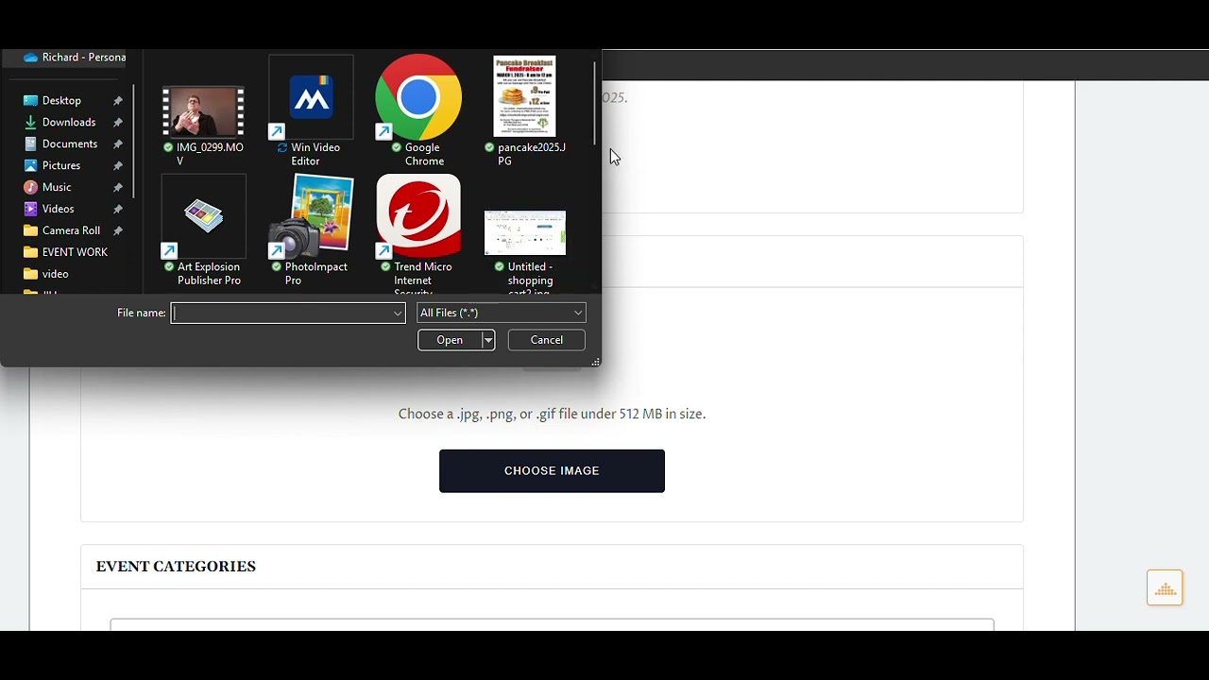Open Desktop in the navigation pane
The image size is (1209, 680).
pyautogui.click(x=61, y=100)
